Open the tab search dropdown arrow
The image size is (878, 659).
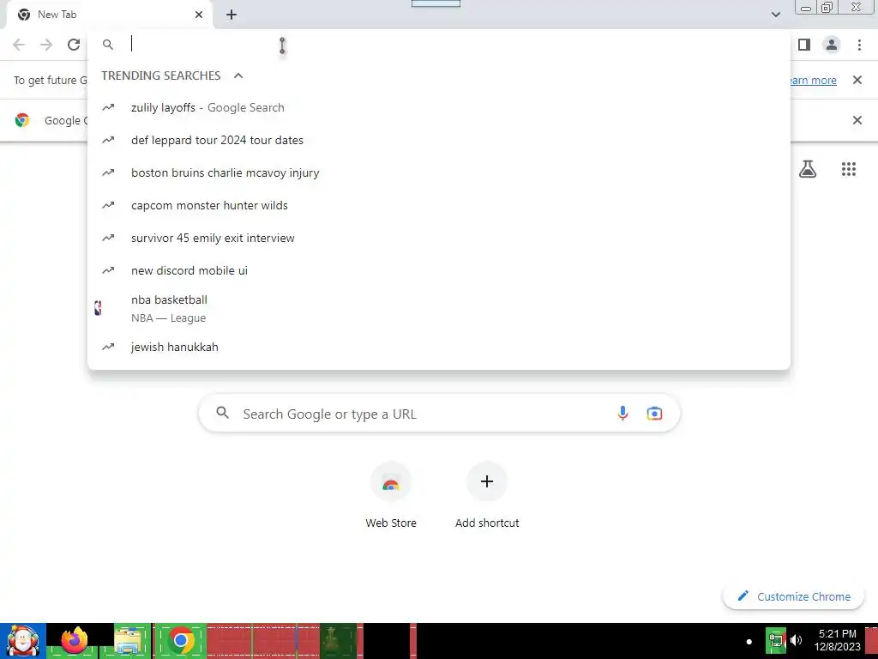point(776,15)
